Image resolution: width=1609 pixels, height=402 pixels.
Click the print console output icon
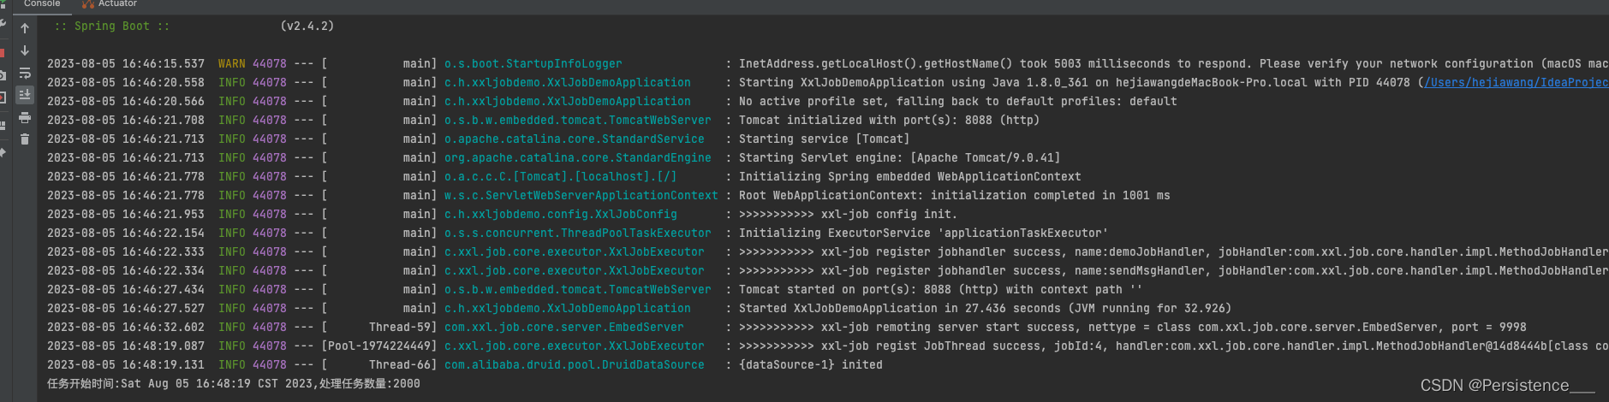25,117
